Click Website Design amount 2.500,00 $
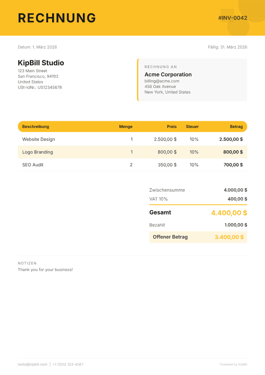Viewport: 265px width, 375px height. (231, 139)
